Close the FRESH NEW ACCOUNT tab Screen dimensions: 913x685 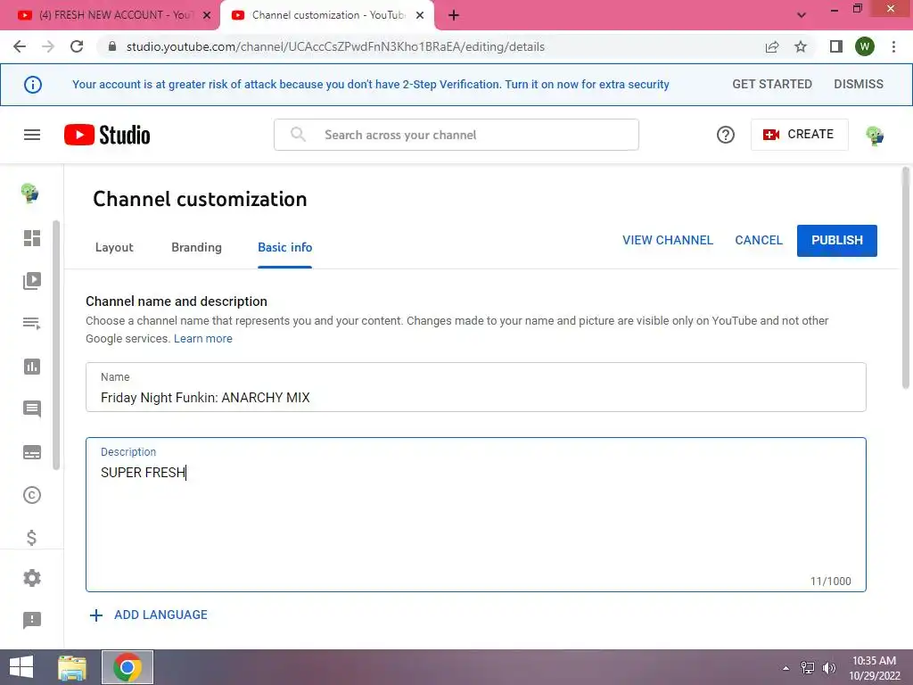[207, 15]
